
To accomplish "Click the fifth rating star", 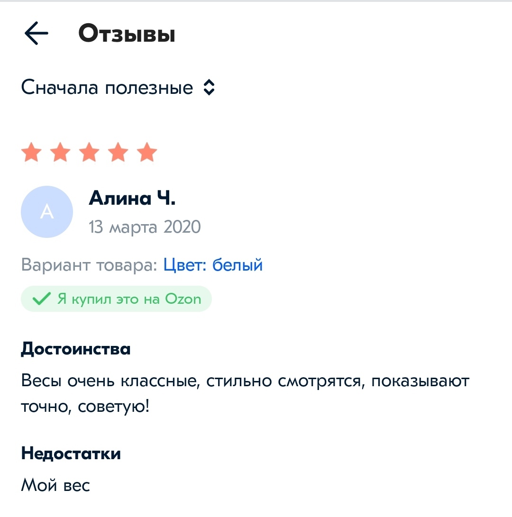I will point(147,153).
